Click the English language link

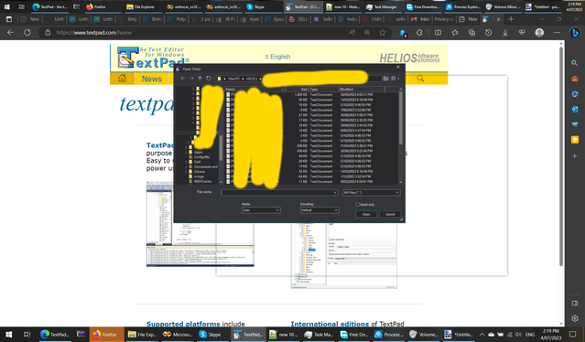277,57
